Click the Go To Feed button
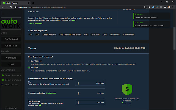Image resolution: width=176 pixels, height=110 pixels. tap(11, 46)
